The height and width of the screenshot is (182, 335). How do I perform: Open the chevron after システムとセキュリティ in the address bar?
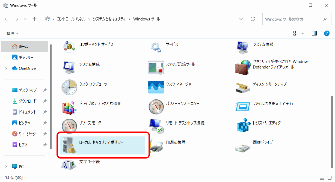point(129,19)
